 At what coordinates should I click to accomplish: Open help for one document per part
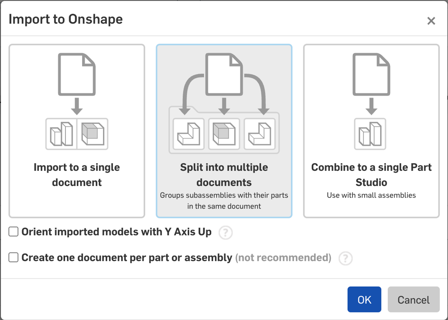[345, 258]
